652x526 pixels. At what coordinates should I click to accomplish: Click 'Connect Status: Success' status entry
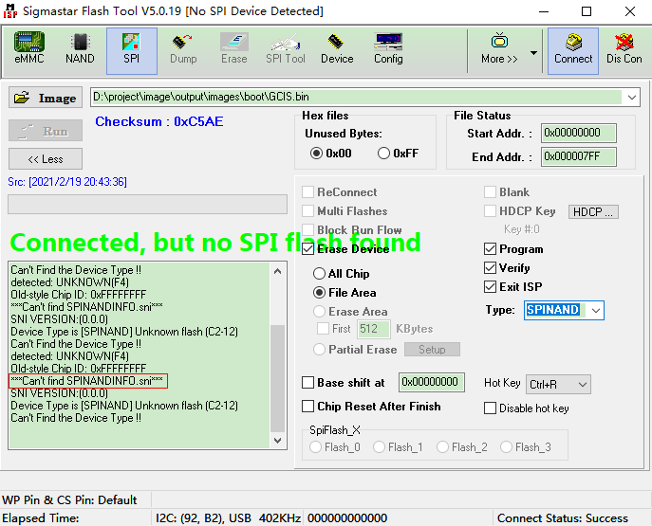tap(563, 518)
